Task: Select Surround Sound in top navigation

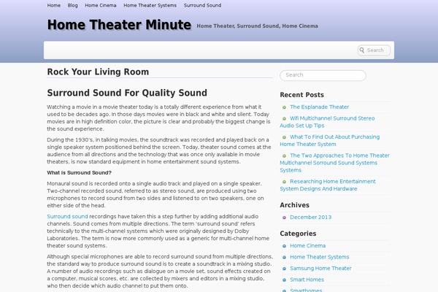Action: click(202, 5)
